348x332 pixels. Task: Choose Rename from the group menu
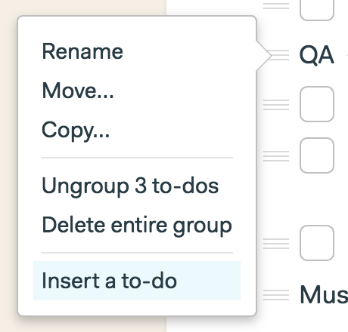[x=82, y=51]
